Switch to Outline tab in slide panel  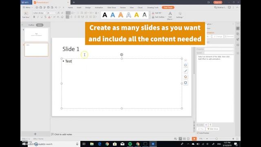(31, 25)
